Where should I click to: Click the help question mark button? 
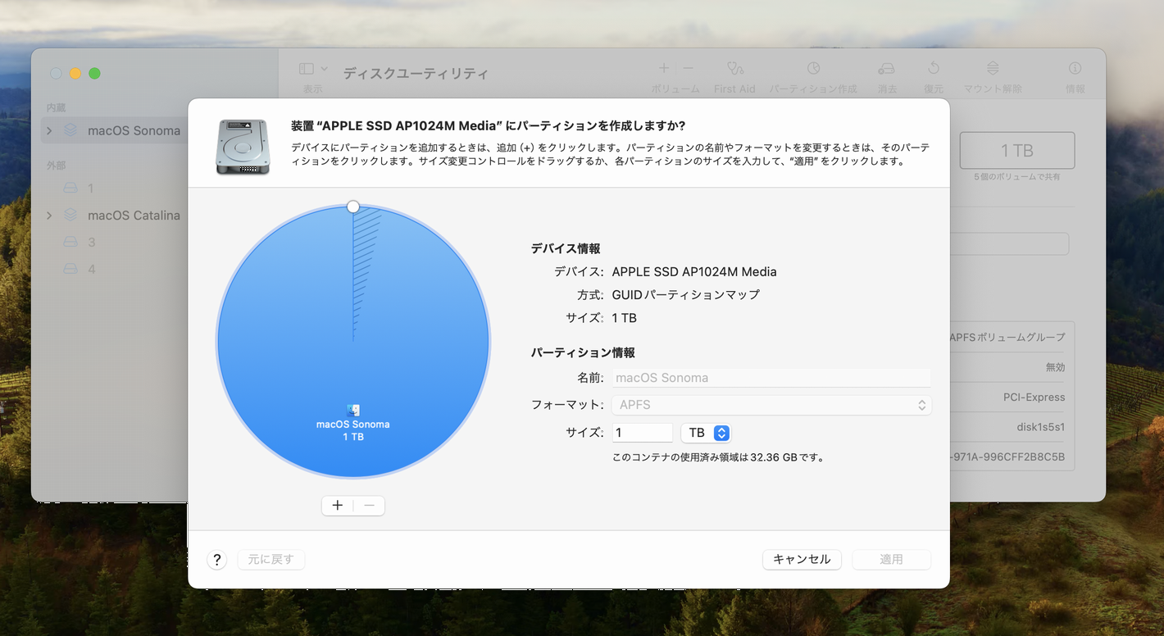coord(216,560)
